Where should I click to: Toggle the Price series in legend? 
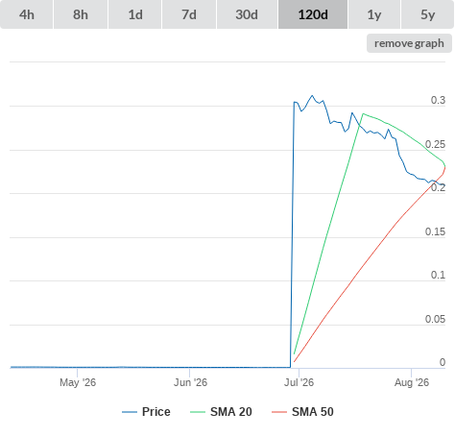tap(156, 412)
